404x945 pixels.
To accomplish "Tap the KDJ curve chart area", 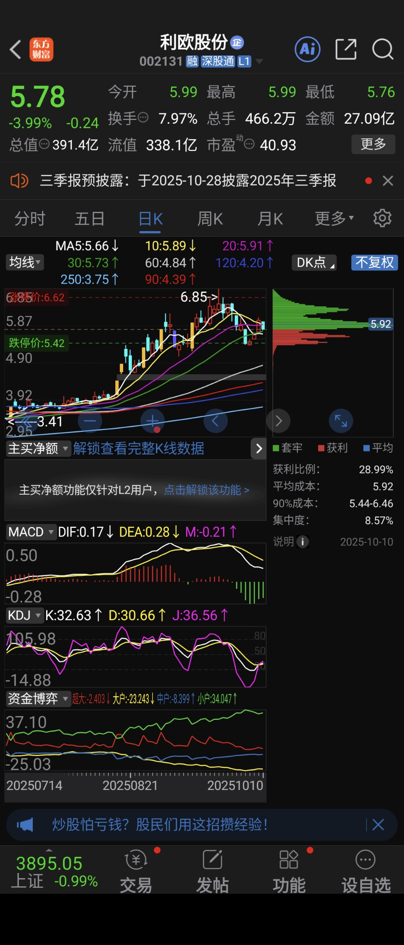I will (136, 657).
